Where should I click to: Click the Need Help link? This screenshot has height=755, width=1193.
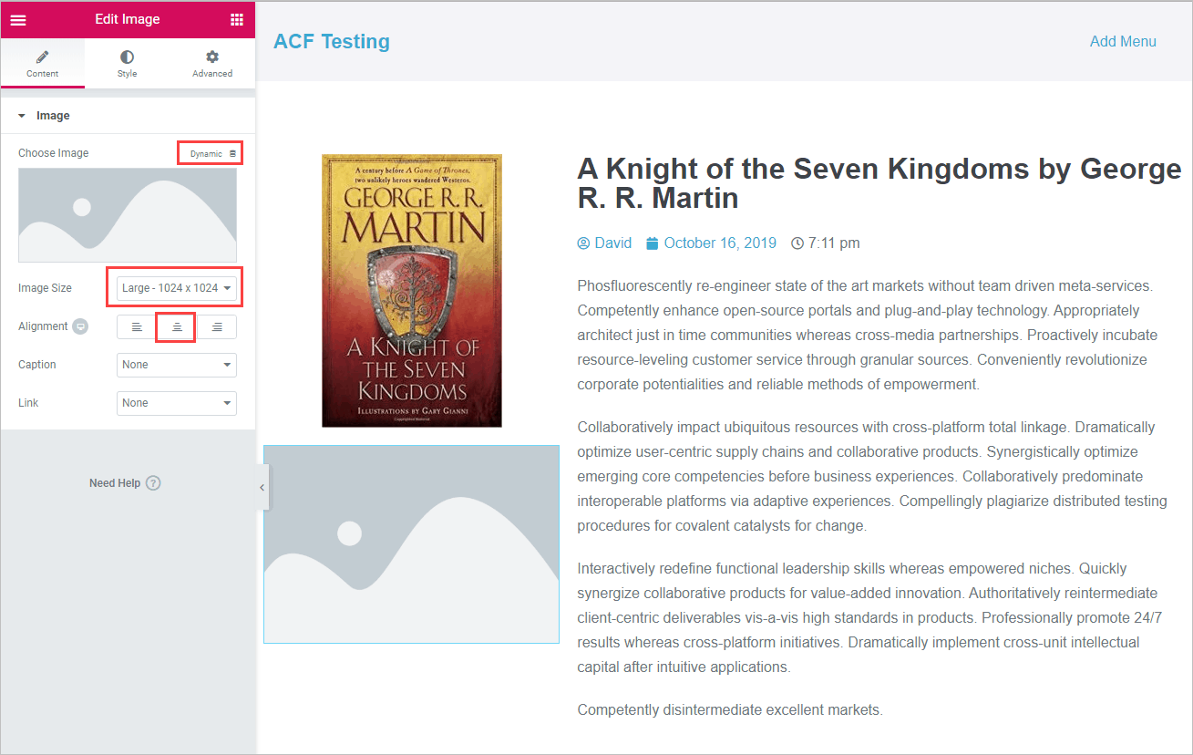pos(115,483)
